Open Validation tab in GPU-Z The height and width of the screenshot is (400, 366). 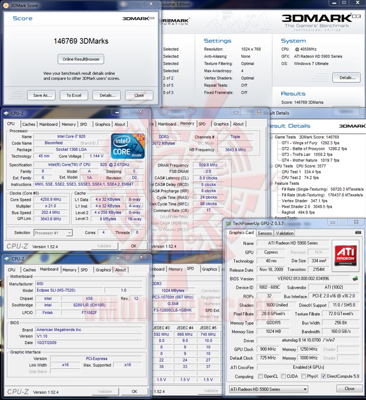coord(285,233)
